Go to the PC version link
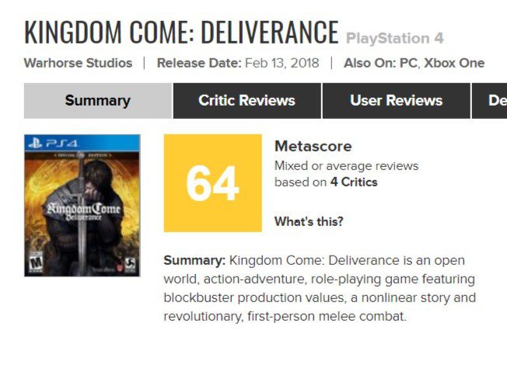Viewport: 507px width, 372px height. tap(408, 63)
